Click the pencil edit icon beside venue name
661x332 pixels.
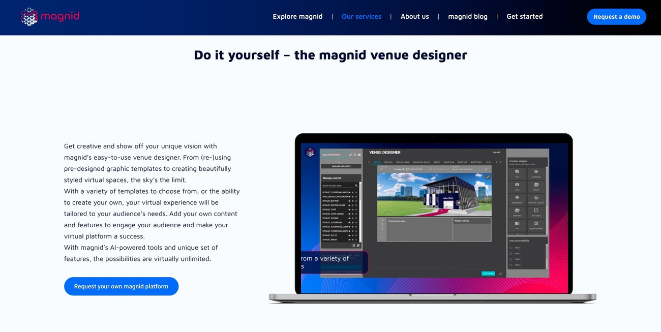[x=350, y=155]
